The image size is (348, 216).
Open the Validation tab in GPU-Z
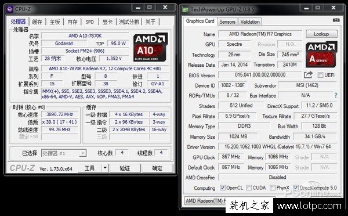coord(250,22)
